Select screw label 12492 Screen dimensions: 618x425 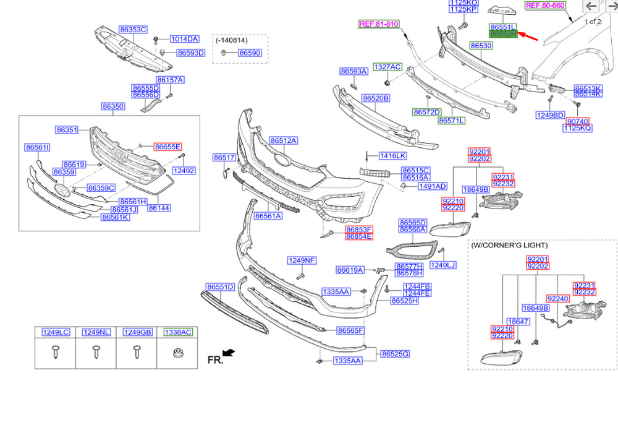[184, 171]
